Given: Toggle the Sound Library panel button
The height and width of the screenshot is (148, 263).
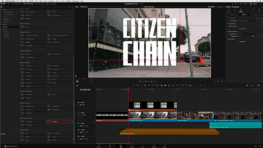Looking at the screenshot, I should tap(51, 4).
